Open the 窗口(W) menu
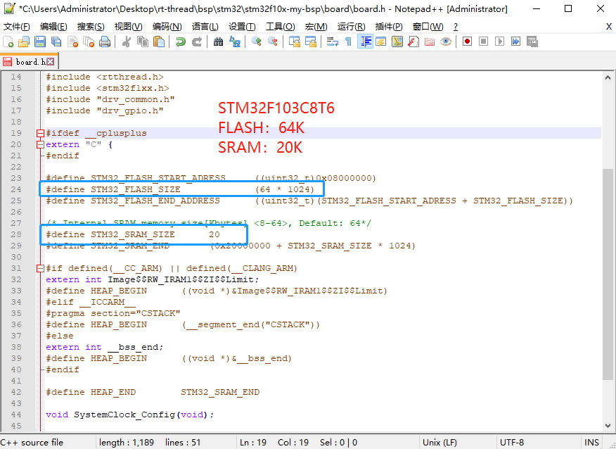This screenshot has height=449, width=616. 428,26
